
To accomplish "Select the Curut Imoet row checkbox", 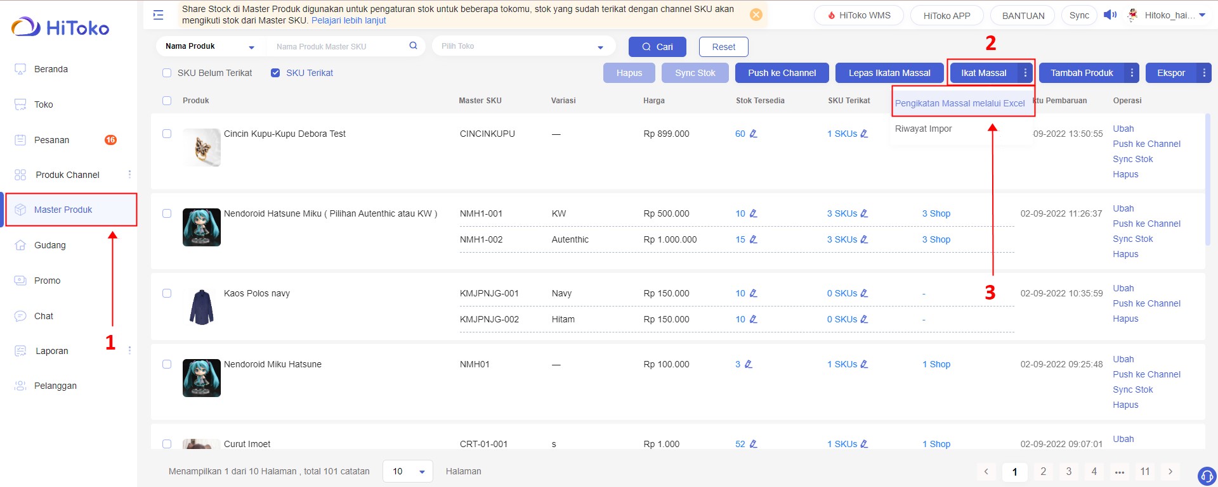I will (x=167, y=444).
